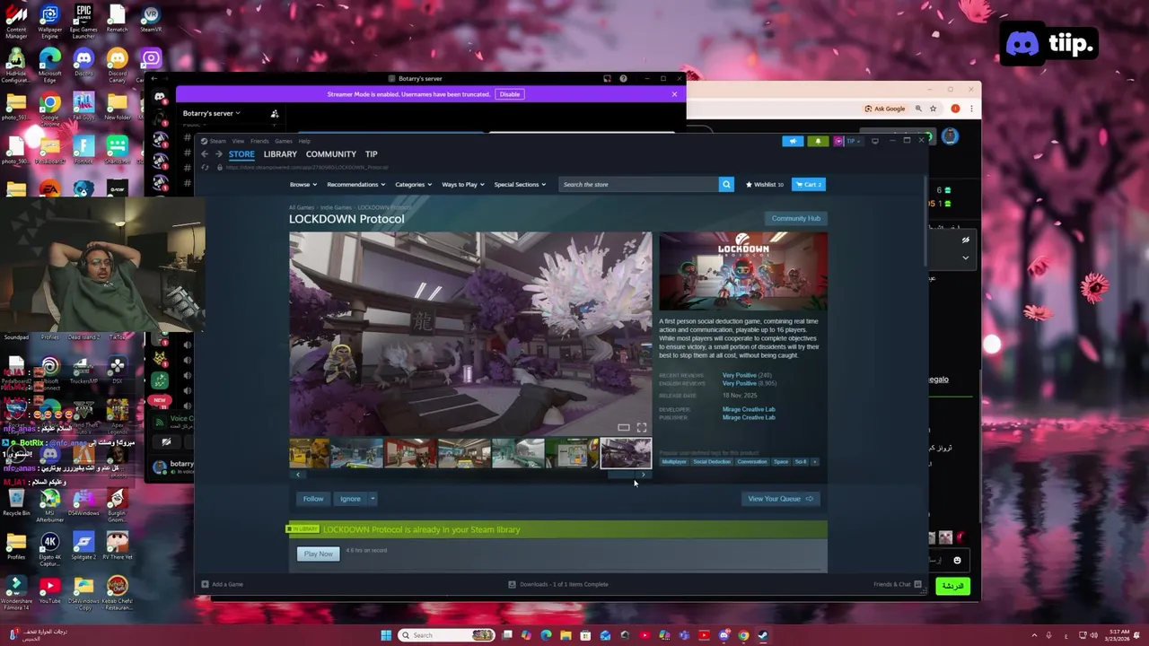
Task: Open the Ignore options dropdown arrow
Action: pos(373,499)
